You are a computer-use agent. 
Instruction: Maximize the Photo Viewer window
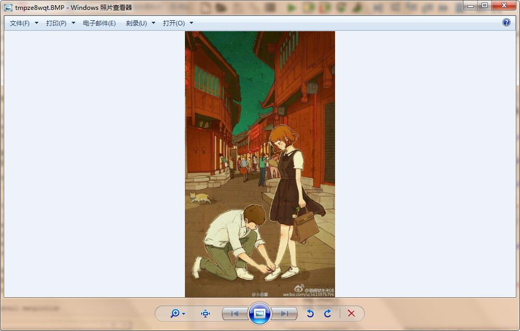coord(485,6)
